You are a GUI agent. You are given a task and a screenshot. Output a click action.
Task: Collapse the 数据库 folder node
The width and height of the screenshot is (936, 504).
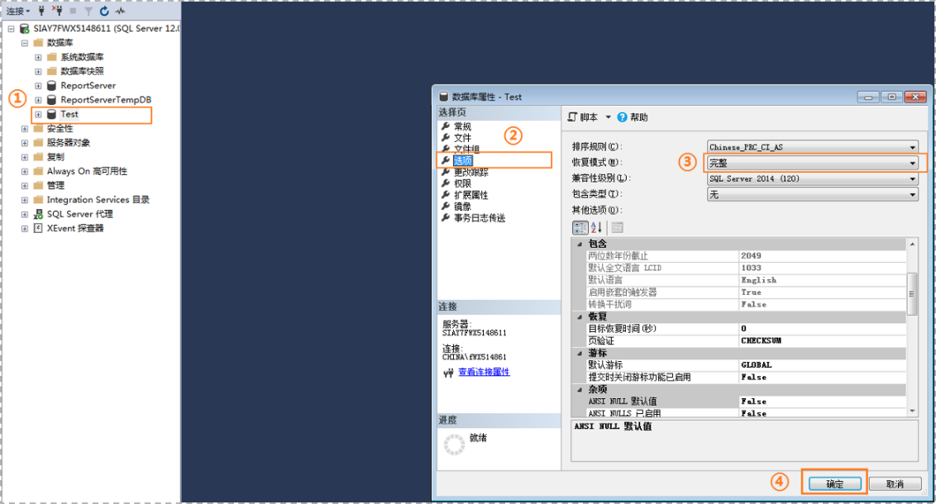[x=25, y=42]
